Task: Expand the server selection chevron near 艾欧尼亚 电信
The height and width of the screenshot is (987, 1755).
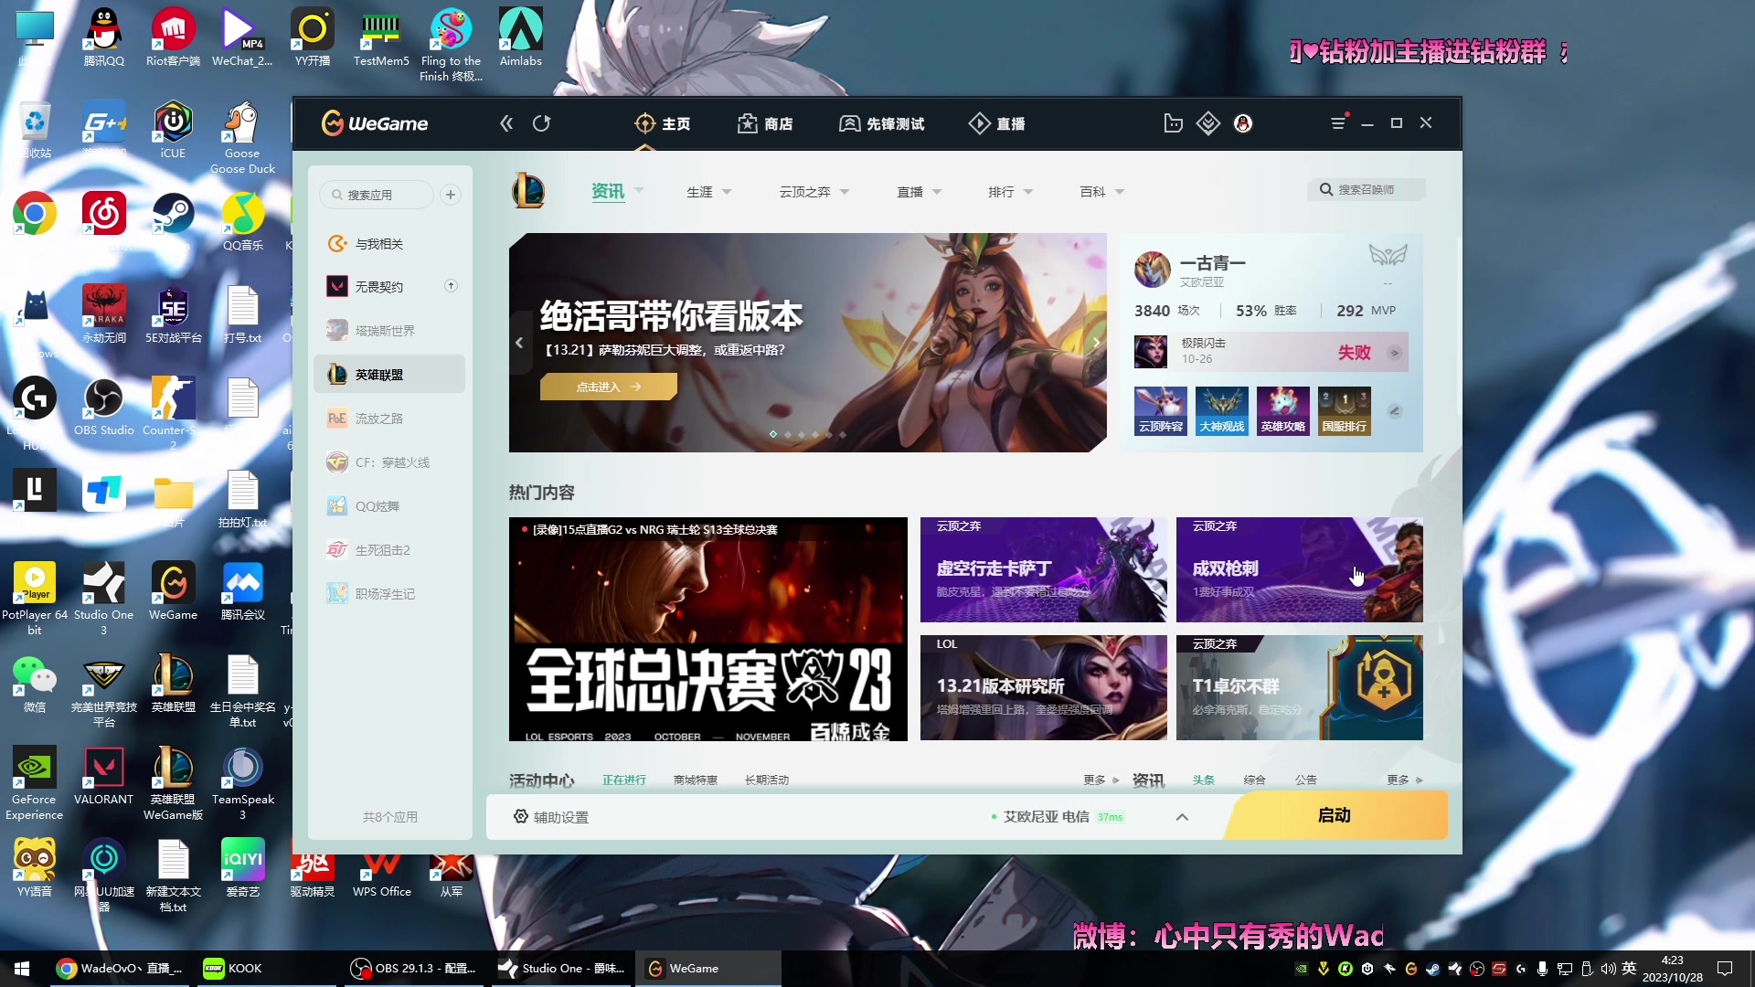Action: click(x=1182, y=817)
